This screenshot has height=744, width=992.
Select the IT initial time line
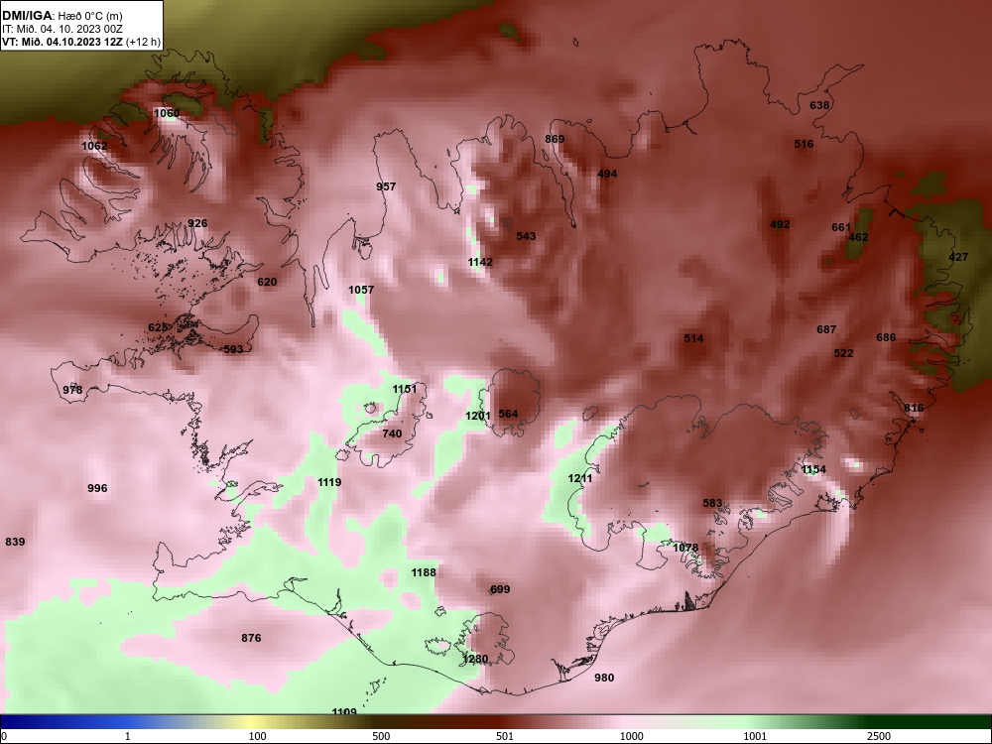(62, 29)
